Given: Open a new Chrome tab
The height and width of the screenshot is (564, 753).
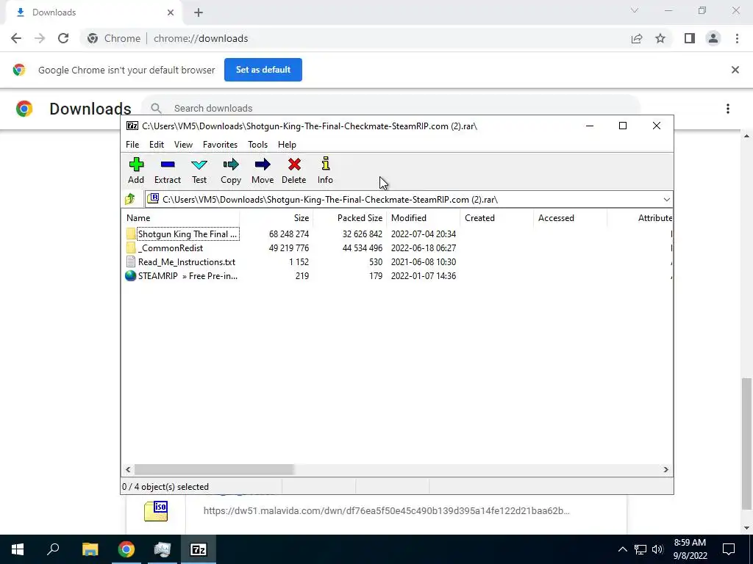Looking at the screenshot, I should 199,12.
